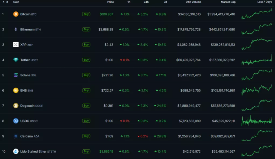This screenshot has width=275, height=159.
Task: Open Cardano's 7-day sparkline chart
Action: point(257,136)
